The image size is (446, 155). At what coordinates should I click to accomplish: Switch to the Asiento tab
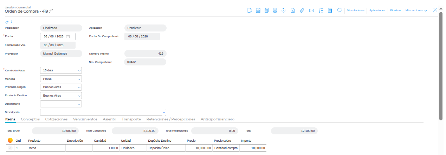pos(110,119)
